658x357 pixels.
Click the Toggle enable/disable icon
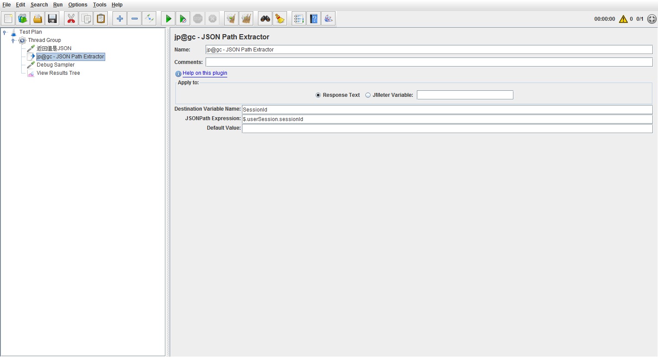pyautogui.click(x=149, y=19)
